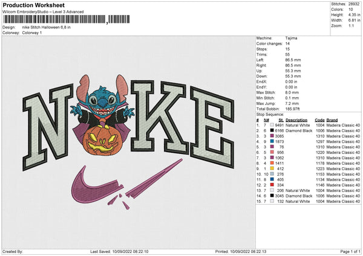Select the design name 'nike Stitch Halloween 6,8 in'
Viewport: 363px width, 256px height.
[47, 27]
